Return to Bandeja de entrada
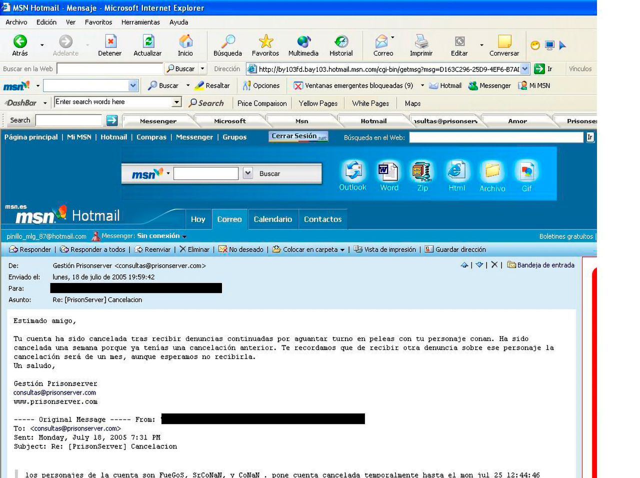This screenshot has height=478, width=640. (540, 265)
